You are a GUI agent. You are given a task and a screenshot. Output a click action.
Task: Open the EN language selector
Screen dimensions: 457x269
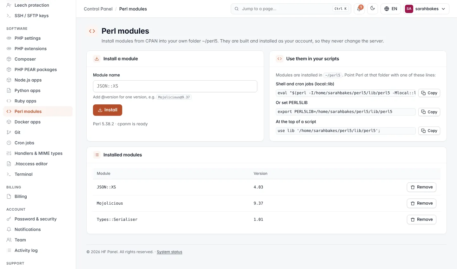click(x=391, y=9)
